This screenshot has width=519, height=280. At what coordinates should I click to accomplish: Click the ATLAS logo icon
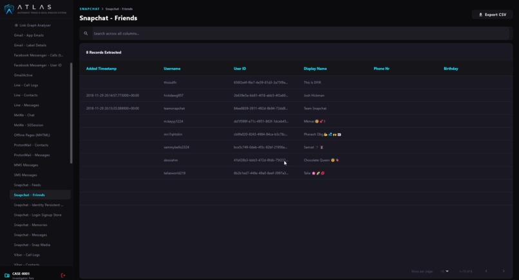[x=9, y=9]
